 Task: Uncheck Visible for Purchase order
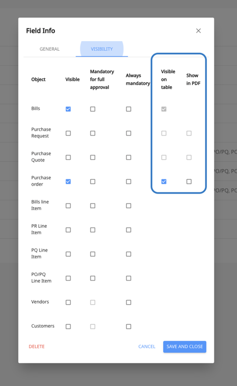tap(68, 181)
